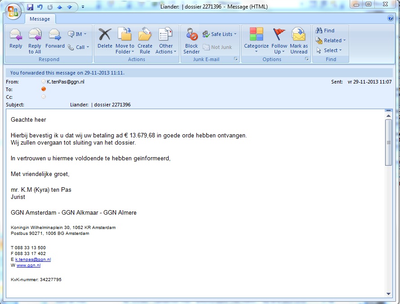This screenshot has width=400, height=304.
Task: Select the Message ribbon tab
Action: pyautogui.click(x=40, y=19)
